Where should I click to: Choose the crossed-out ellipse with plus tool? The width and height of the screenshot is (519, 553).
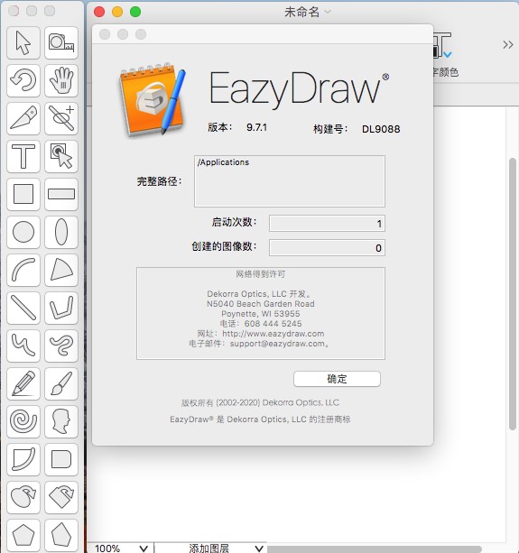click(x=61, y=118)
